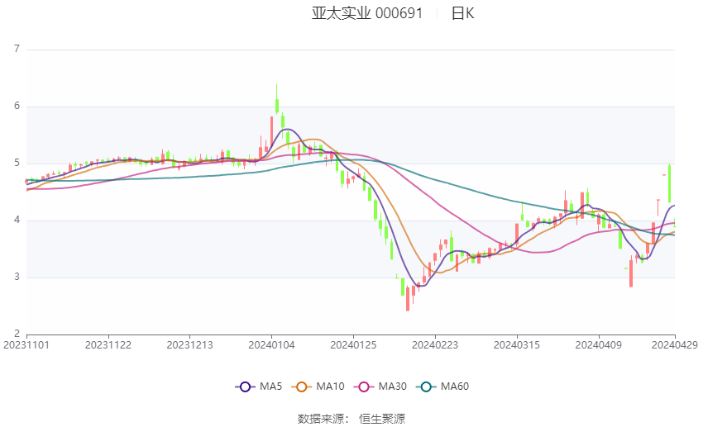The image size is (703, 427).
Task: Click the 日K label in title
Action: click(x=462, y=13)
